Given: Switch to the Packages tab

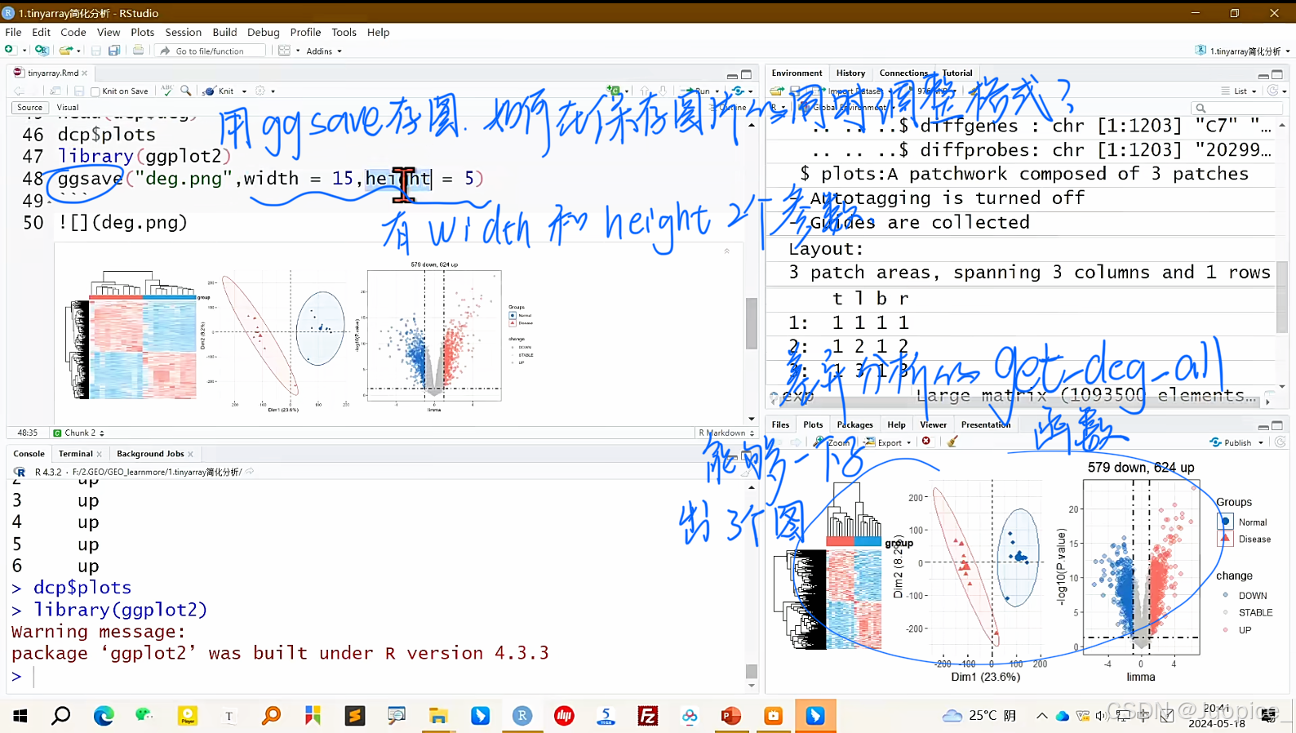Looking at the screenshot, I should point(854,424).
